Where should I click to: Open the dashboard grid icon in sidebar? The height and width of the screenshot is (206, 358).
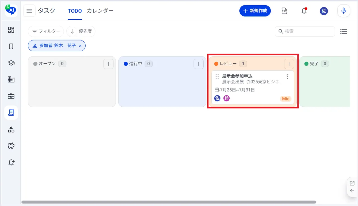(x=11, y=30)
